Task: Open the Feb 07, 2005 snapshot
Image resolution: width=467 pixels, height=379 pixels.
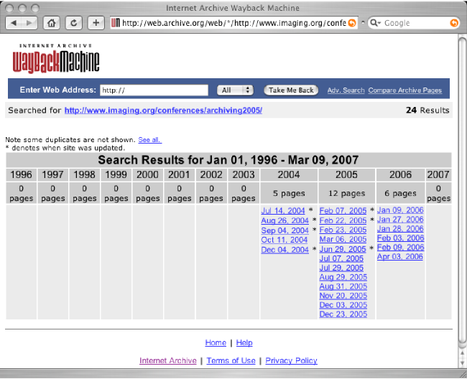Action: [343, 211]
